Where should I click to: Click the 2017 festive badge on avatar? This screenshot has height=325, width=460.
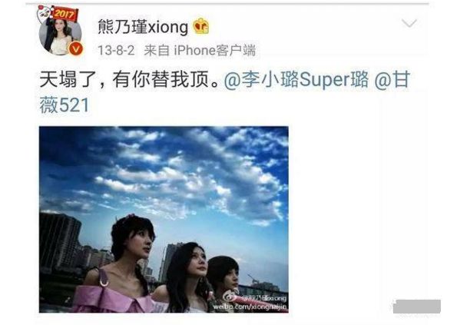pos(62,13)
